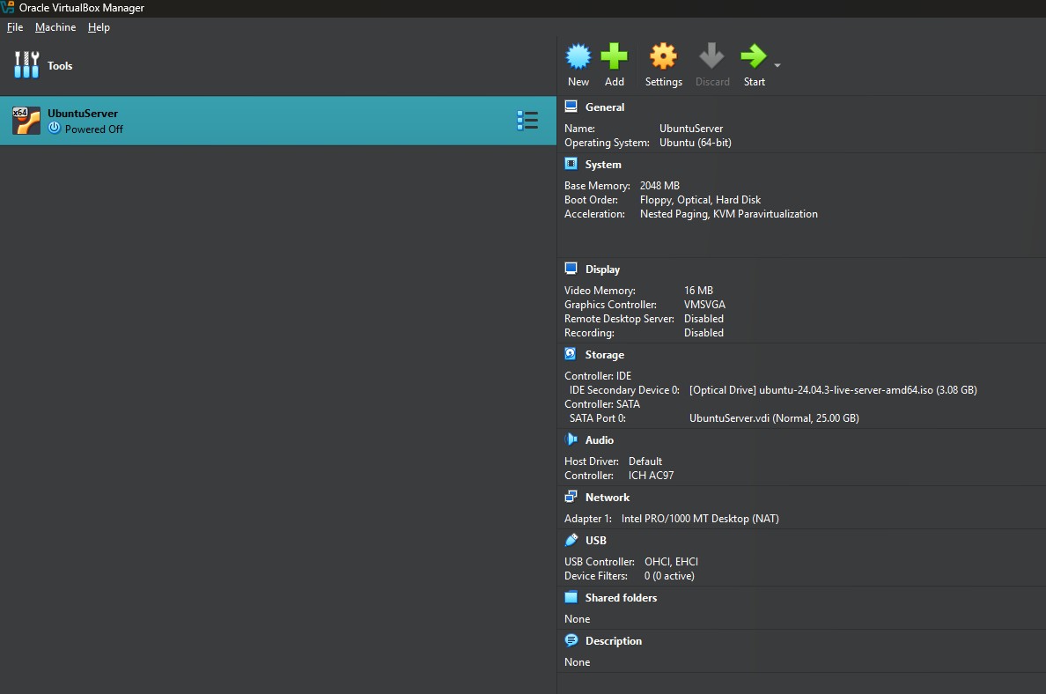1046x694 pixels.
Task: Click the USB section icon
Action: point(571,540)
